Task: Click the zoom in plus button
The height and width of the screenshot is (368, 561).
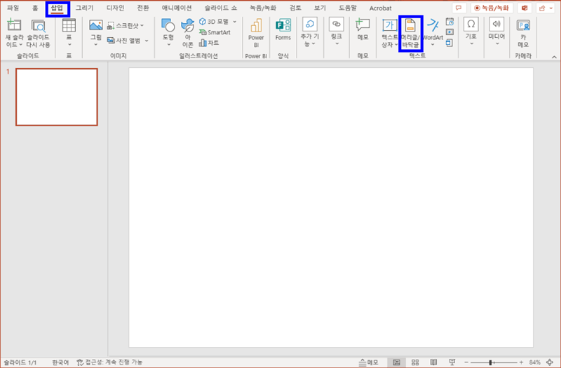Action: tap(521, 362)
